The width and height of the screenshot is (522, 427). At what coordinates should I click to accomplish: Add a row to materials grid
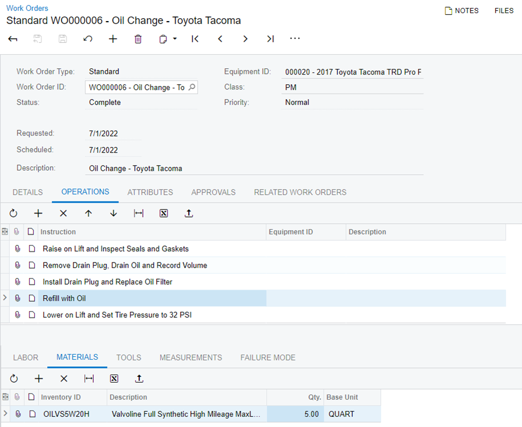pos(39,379)
